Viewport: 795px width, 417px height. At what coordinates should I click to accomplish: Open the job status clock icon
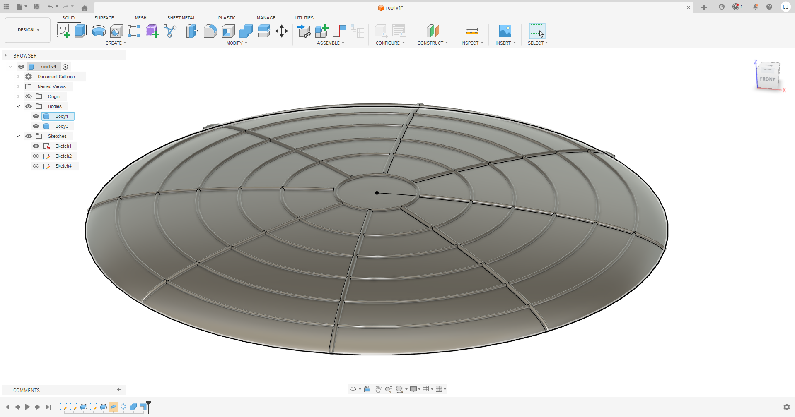[736, 7]
